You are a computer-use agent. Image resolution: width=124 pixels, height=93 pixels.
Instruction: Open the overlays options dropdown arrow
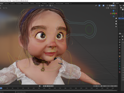105,6
